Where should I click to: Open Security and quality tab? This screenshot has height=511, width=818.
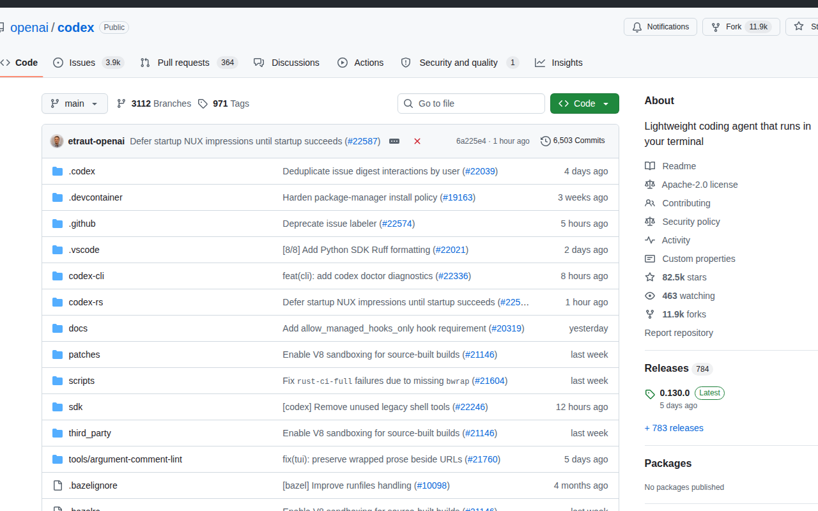coord(459,63)
